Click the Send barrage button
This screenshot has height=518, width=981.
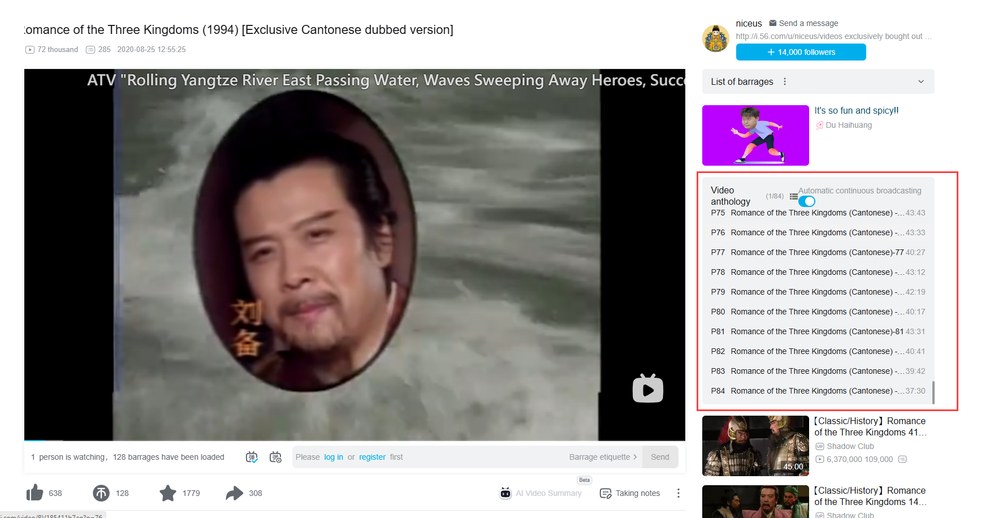point(660,457)
